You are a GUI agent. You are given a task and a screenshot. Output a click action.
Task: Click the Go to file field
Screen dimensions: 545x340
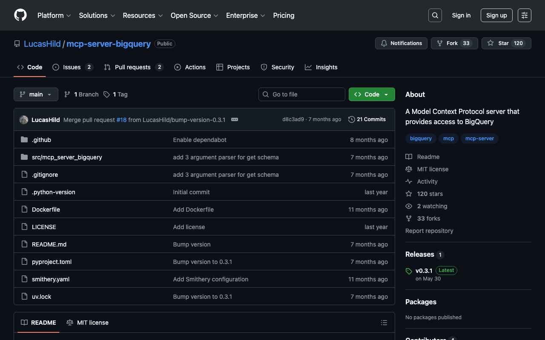[302, 94]
